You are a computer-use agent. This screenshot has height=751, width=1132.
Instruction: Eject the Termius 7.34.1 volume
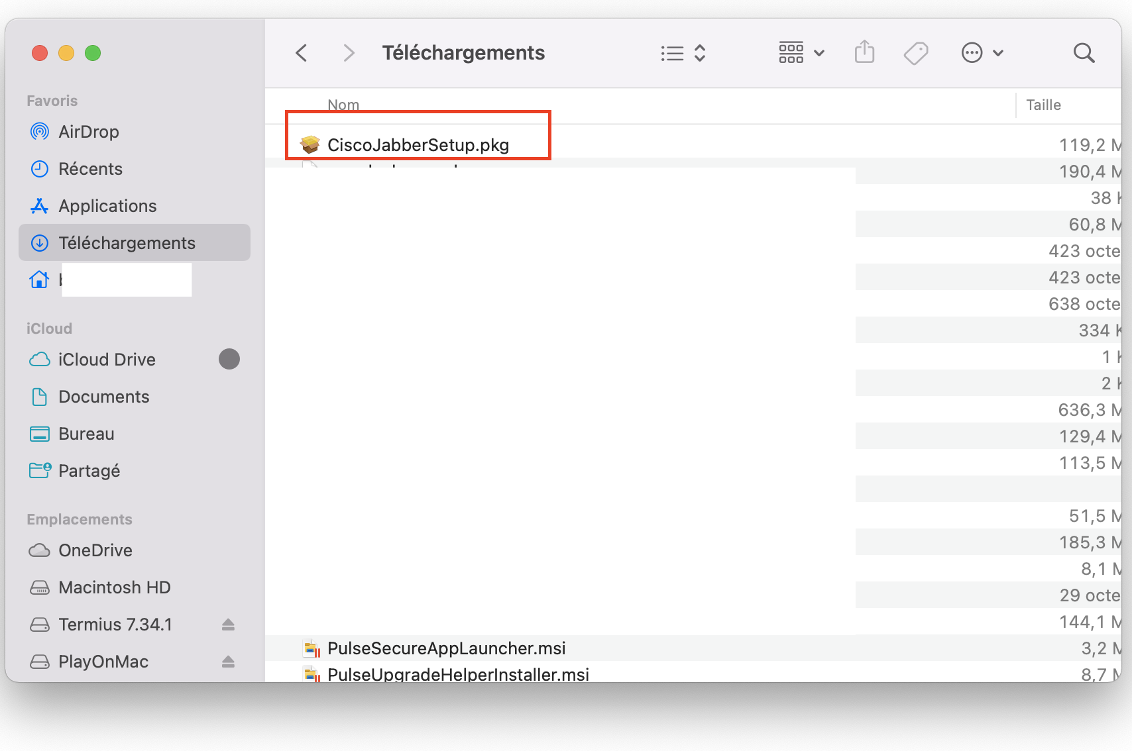coord(228,625)
